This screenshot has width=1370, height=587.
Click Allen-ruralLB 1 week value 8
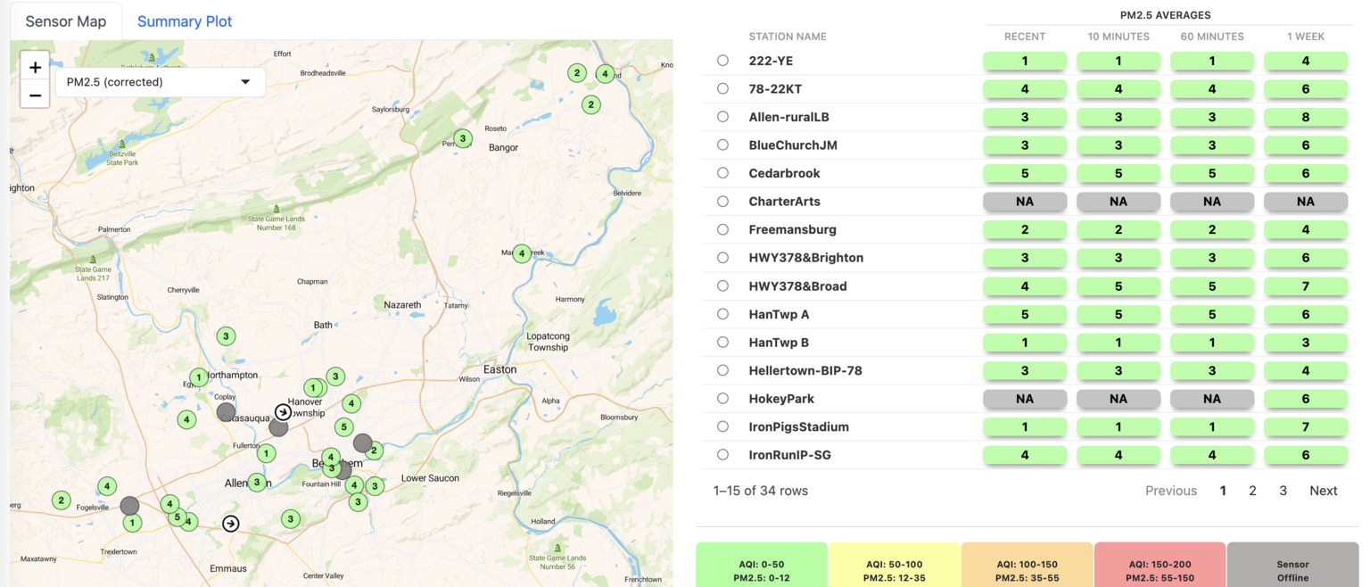coord(1306,117)
